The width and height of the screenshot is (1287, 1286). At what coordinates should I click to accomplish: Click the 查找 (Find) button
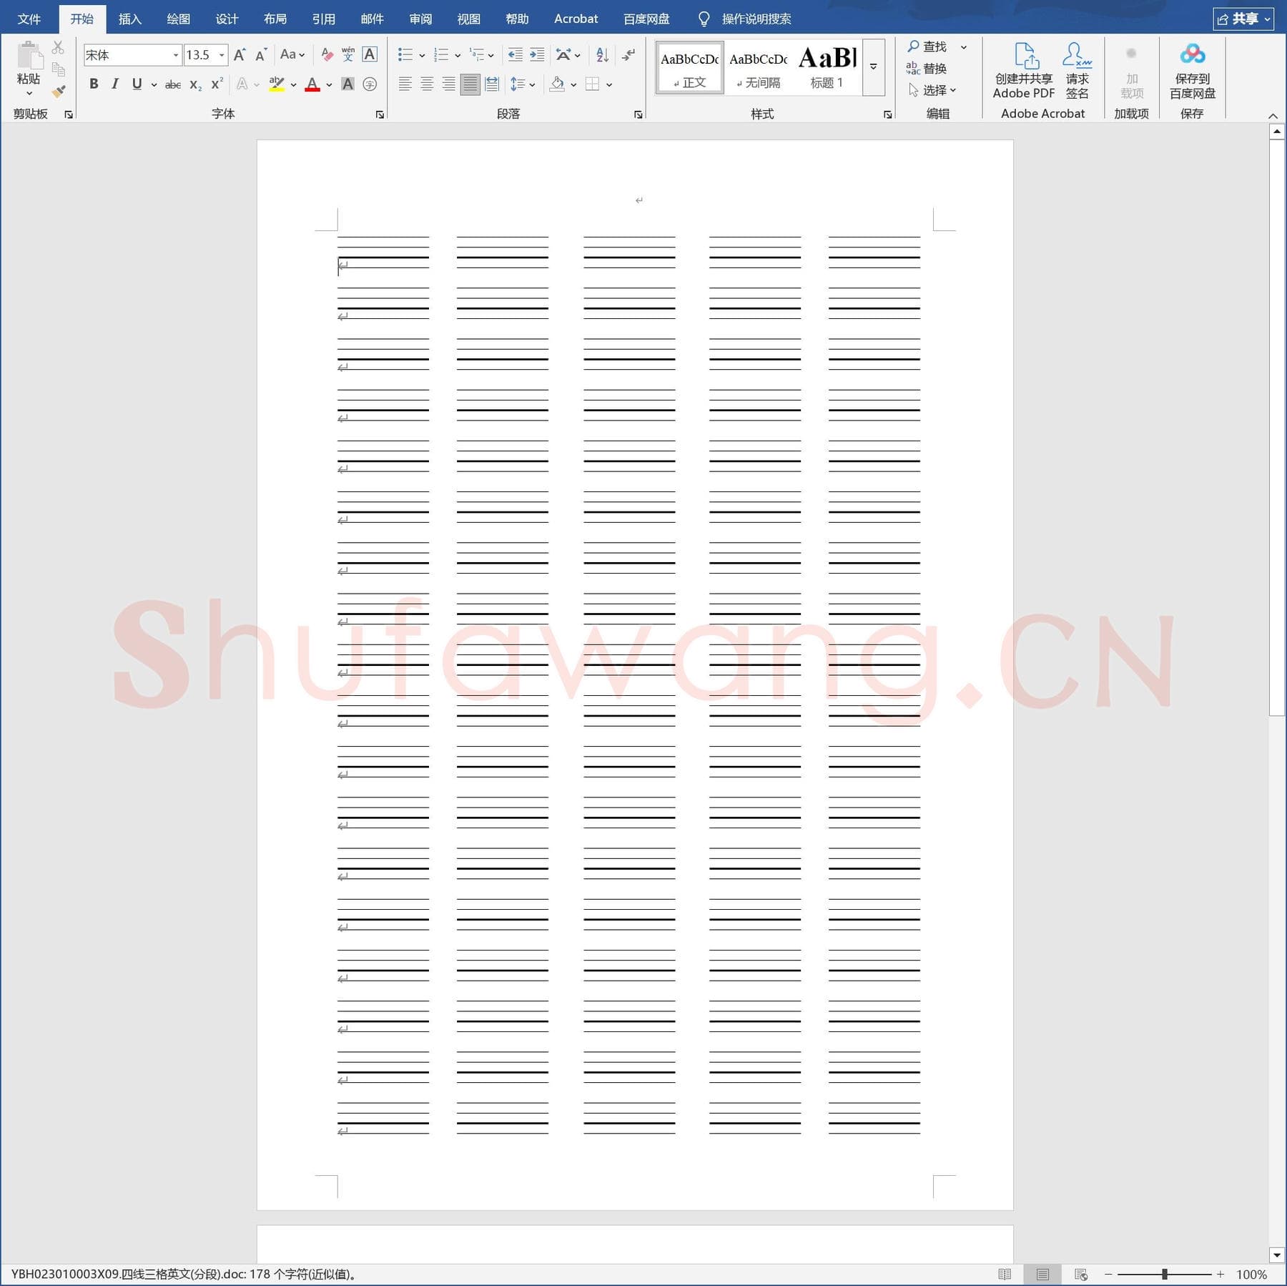(928, 46)
